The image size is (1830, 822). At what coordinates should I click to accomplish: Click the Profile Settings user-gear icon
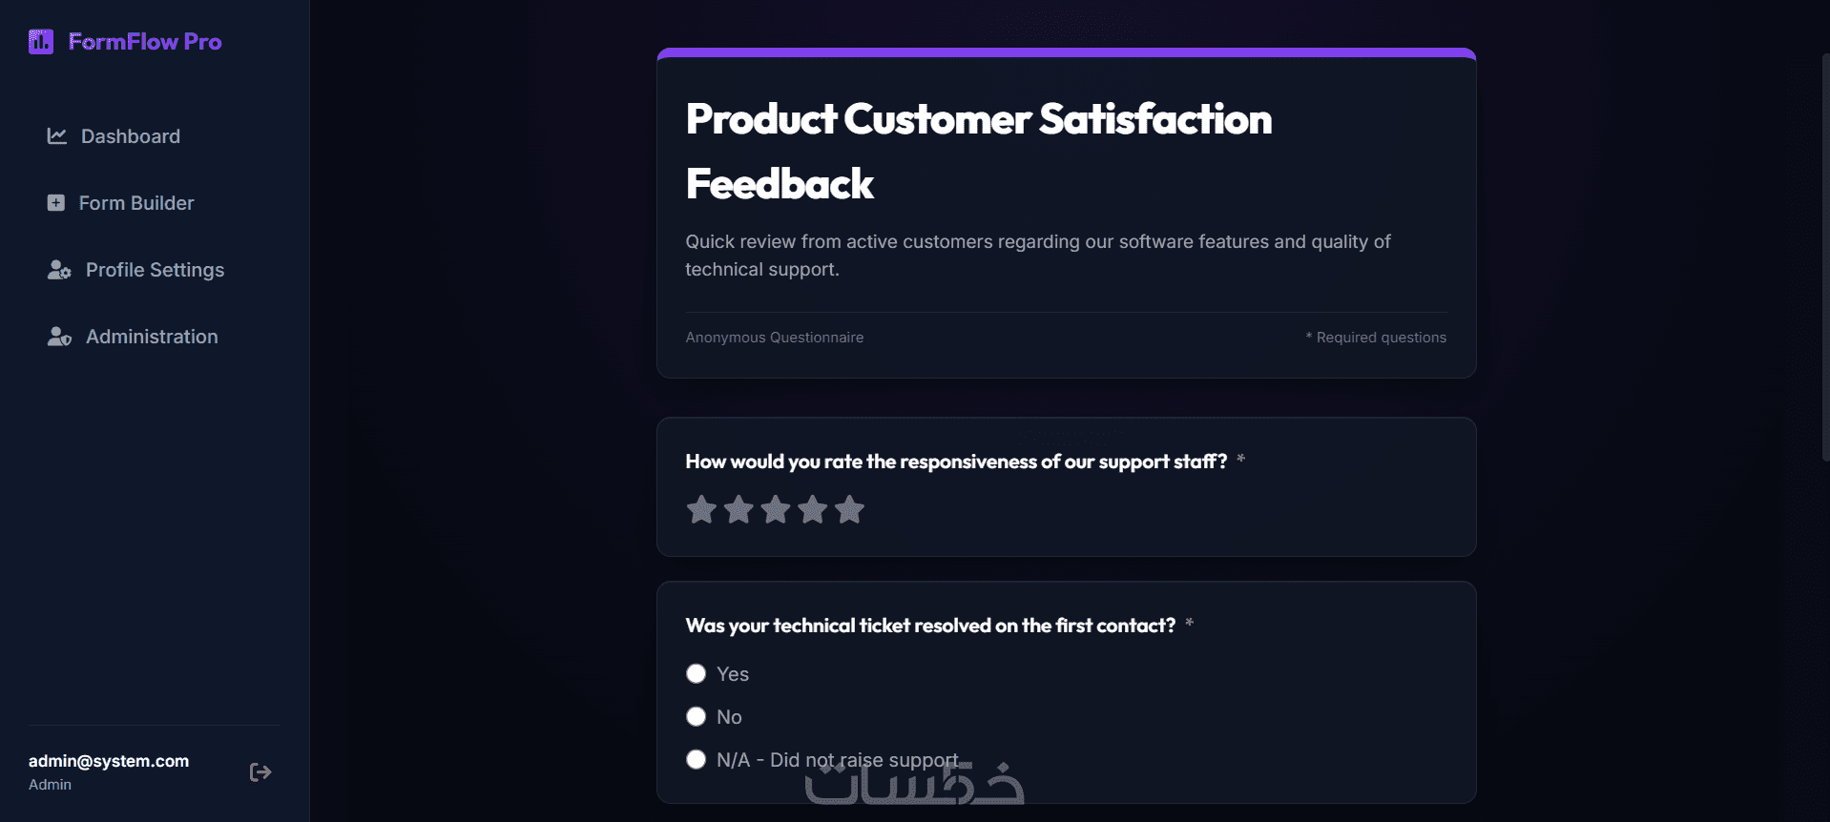click(59, 270)
